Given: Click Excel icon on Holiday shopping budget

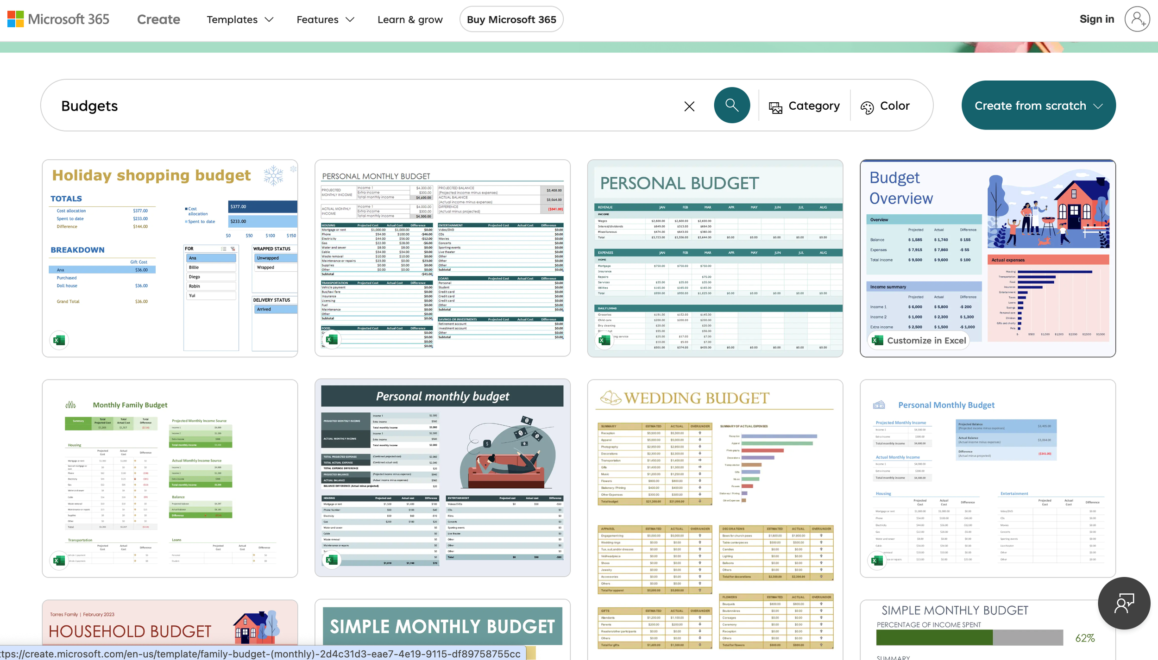Looking at the screenshot, I should click(59, 341).
